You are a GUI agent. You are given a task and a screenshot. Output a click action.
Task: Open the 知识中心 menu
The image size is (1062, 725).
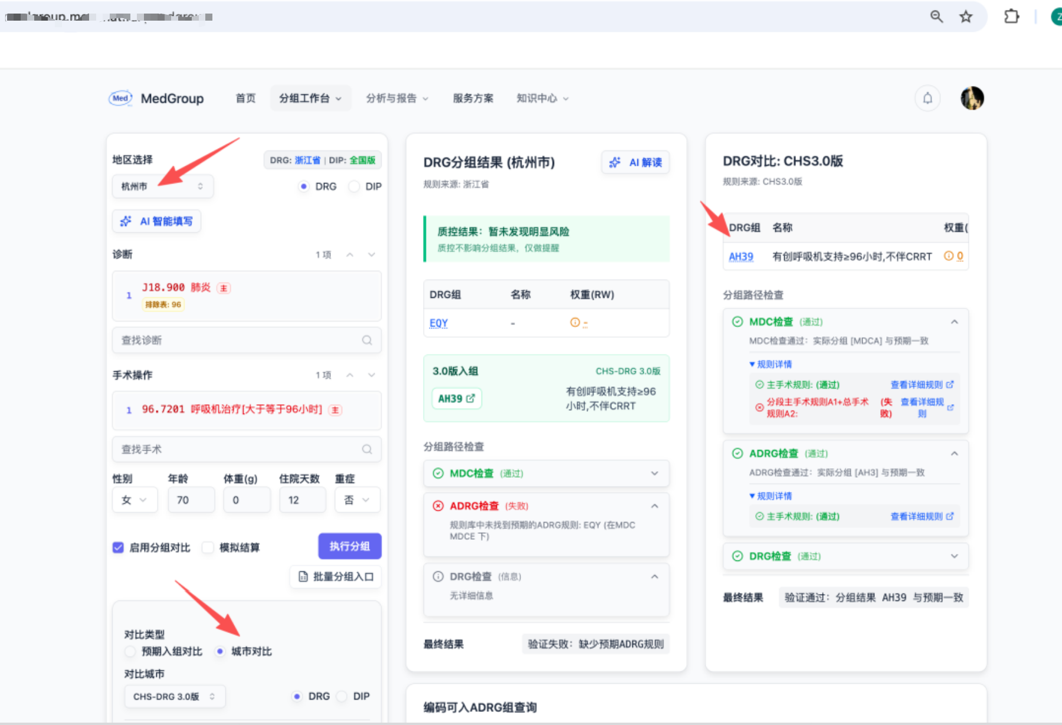tap(542, 99)
